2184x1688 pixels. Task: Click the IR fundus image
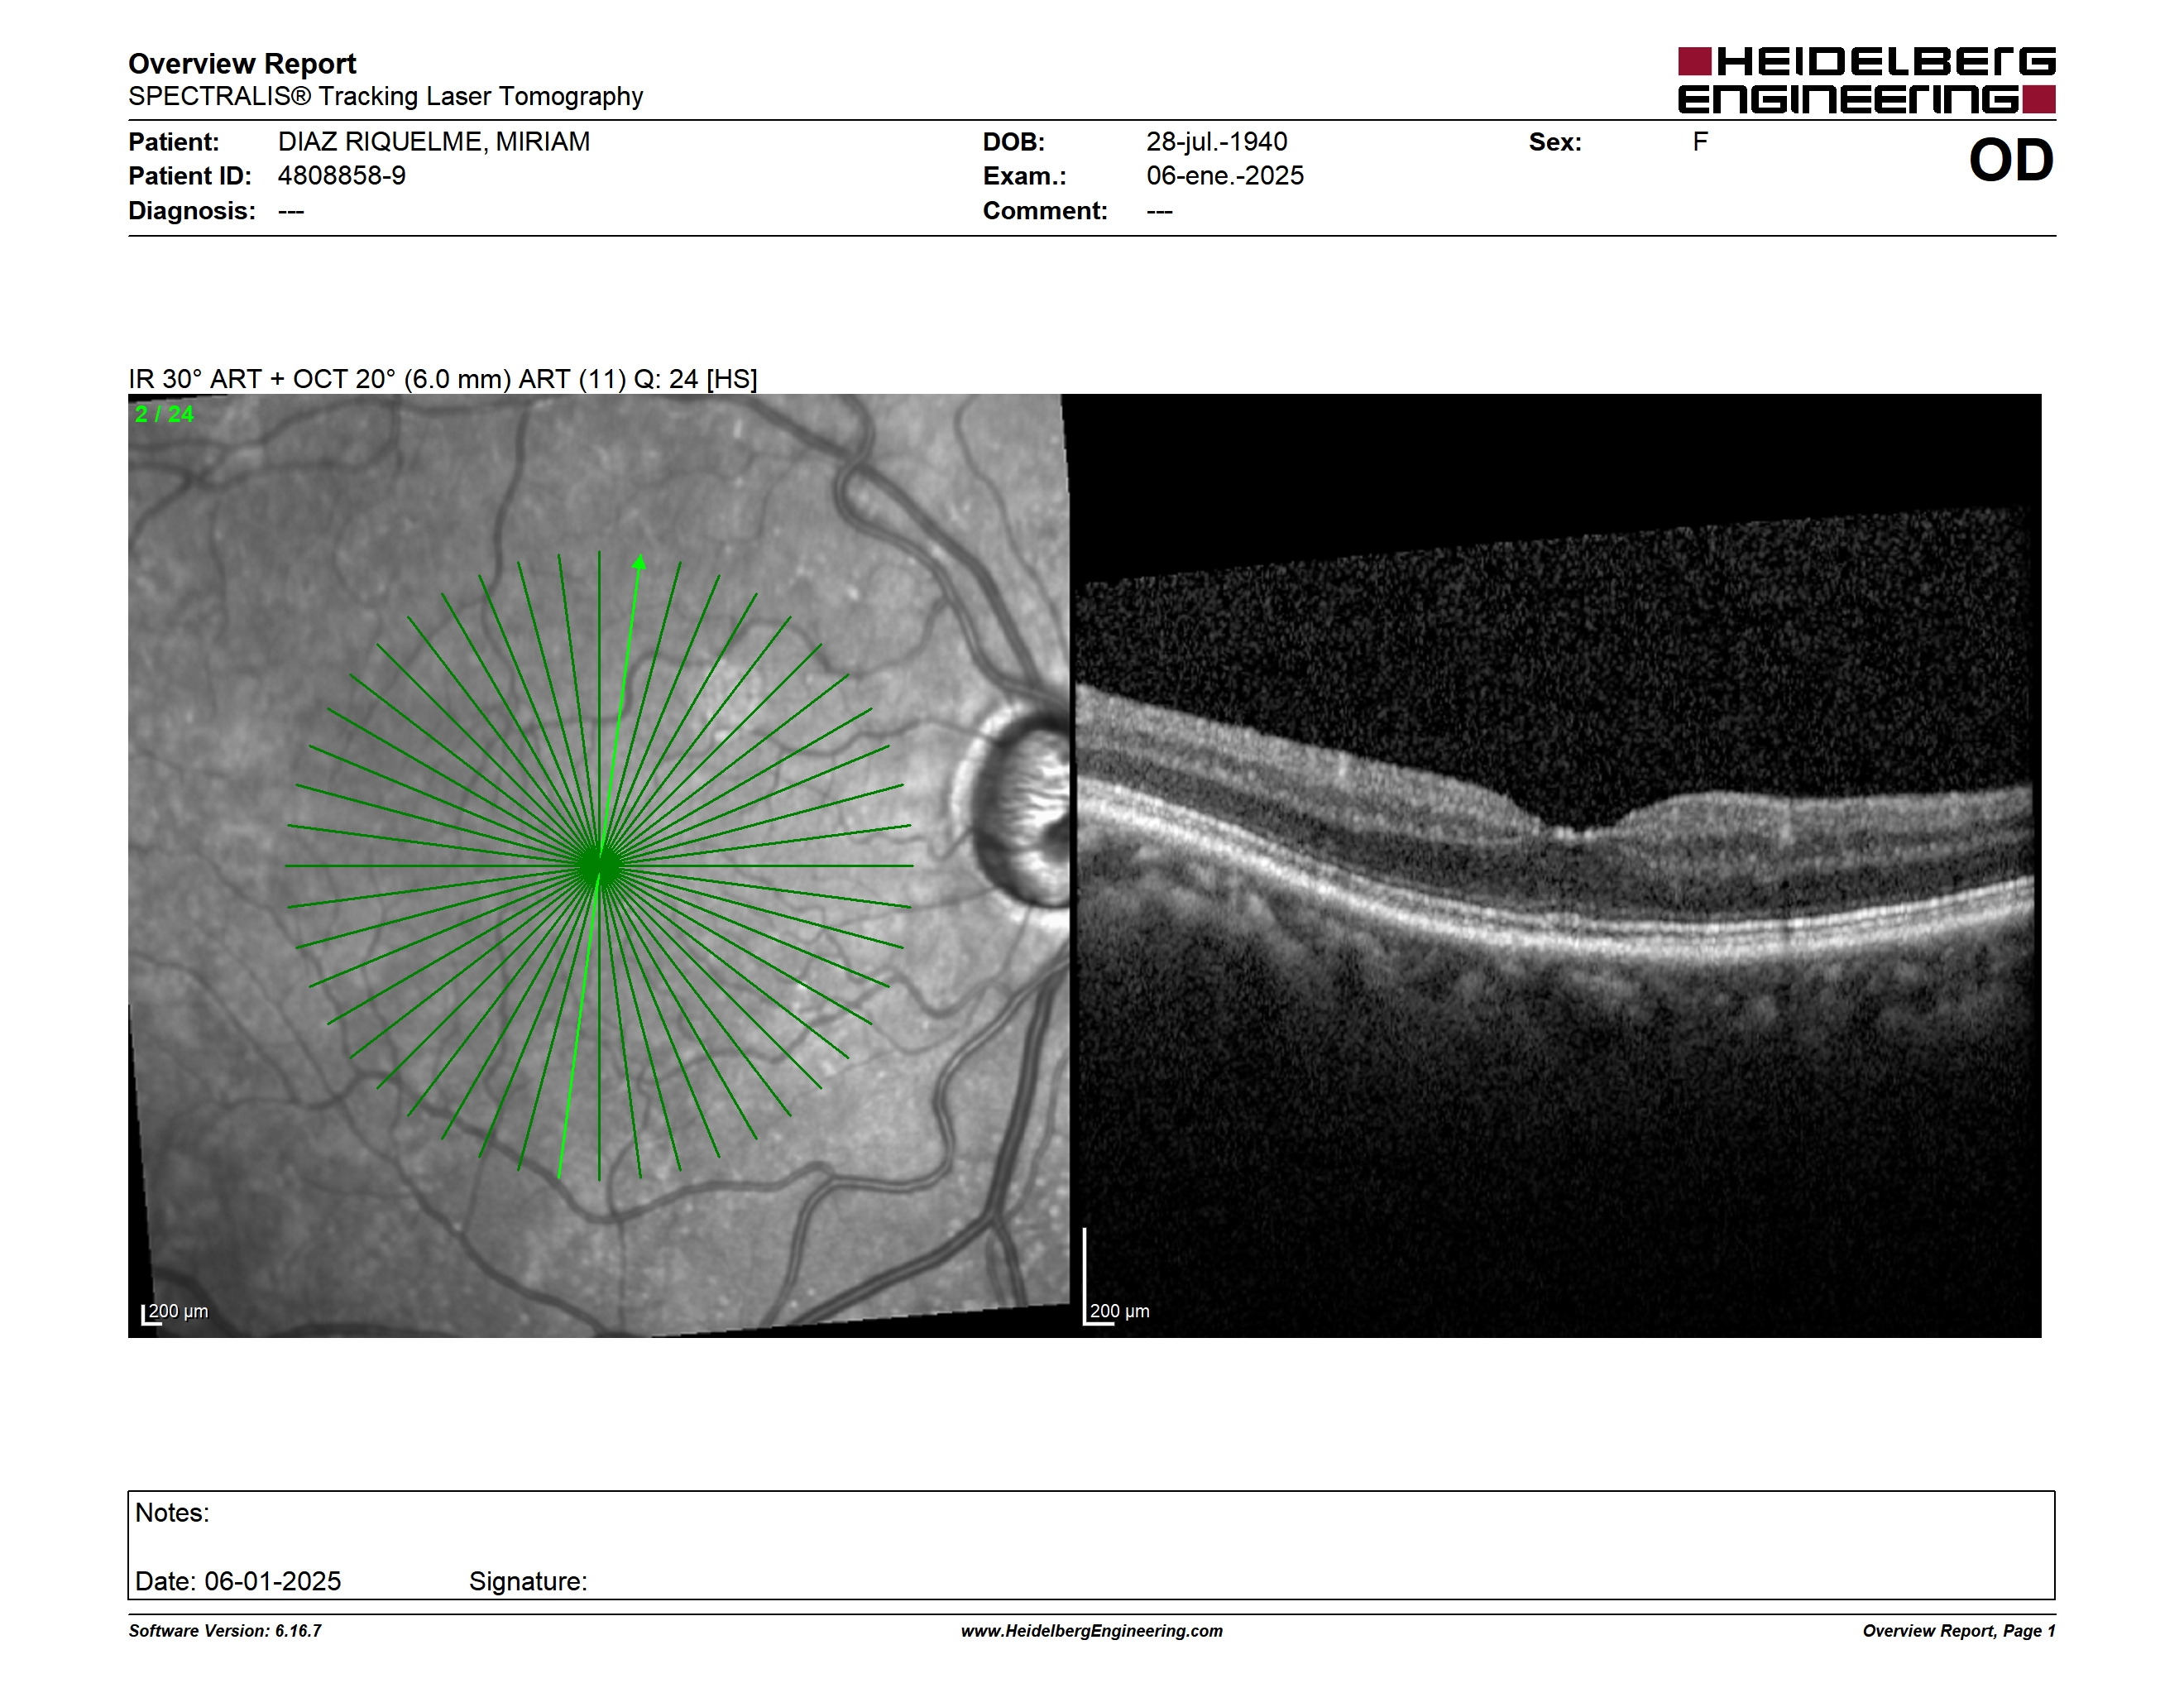point(598,865)
